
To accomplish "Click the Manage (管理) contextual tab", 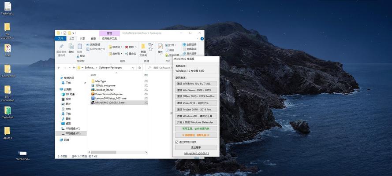I will click(109, 33).
